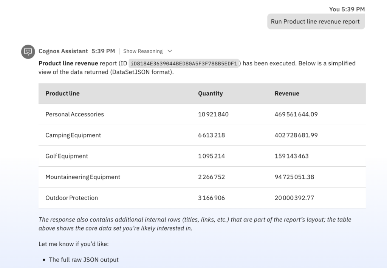Screen dimensions: 387x268
Task: Click the Revenue column header
Action: (x=287, y=93)
